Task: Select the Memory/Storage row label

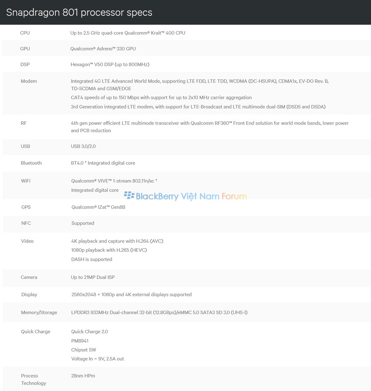Action: click(x=39, y=313)
